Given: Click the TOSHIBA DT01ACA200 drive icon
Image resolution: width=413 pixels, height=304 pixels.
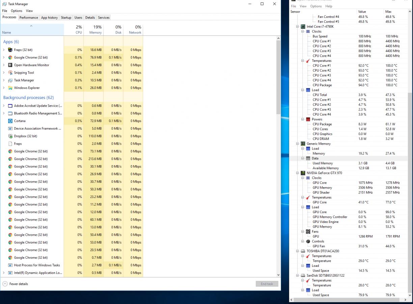Looking at the screenshot, I should [302, 251].
